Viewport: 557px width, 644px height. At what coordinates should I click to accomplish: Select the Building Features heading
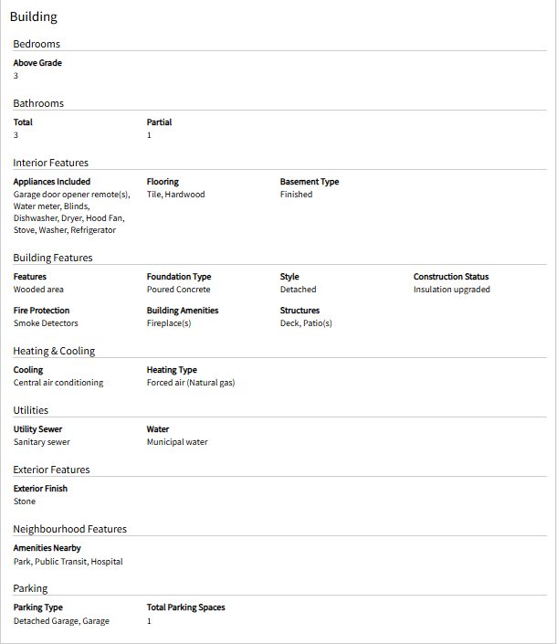coord(53,258)
